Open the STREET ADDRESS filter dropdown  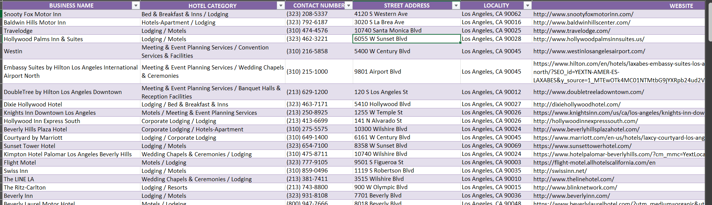pos(456,6)
